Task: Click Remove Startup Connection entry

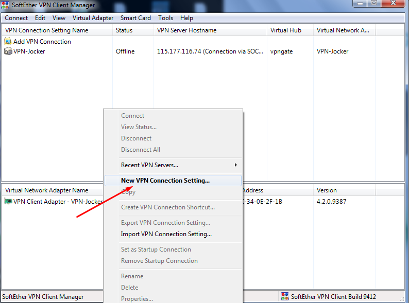Action: pyautogui.click(x=173, y=261)
